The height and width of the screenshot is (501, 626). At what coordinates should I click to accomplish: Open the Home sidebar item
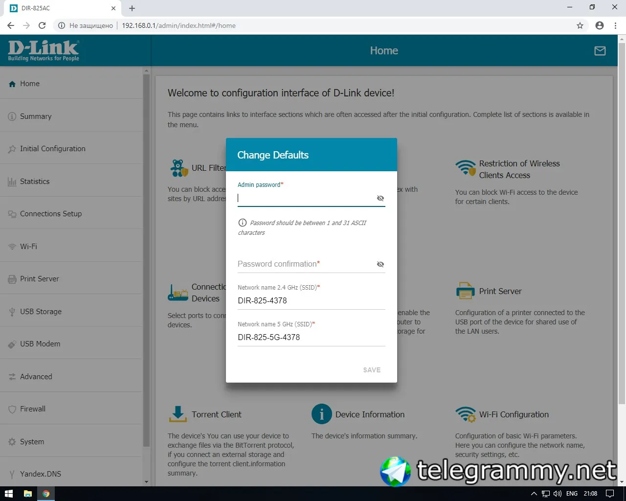point(71,84)
